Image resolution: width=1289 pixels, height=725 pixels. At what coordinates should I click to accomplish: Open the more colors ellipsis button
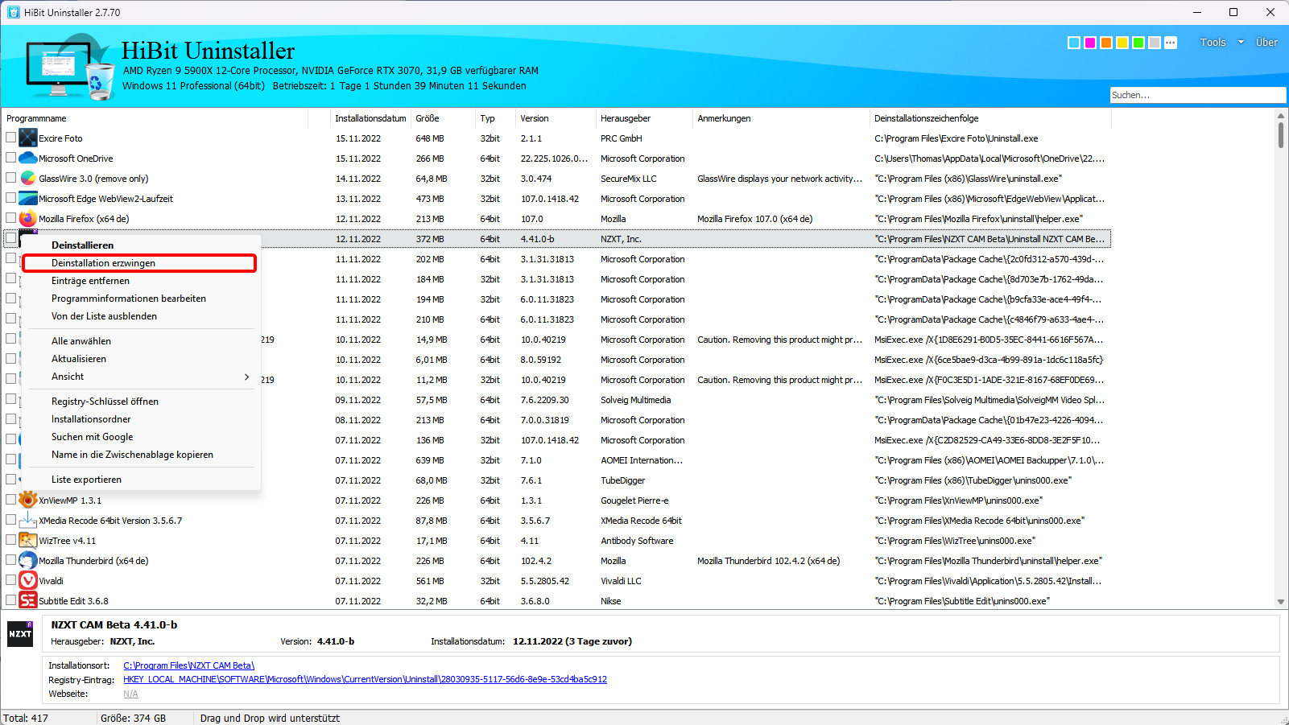[1171, 43]
